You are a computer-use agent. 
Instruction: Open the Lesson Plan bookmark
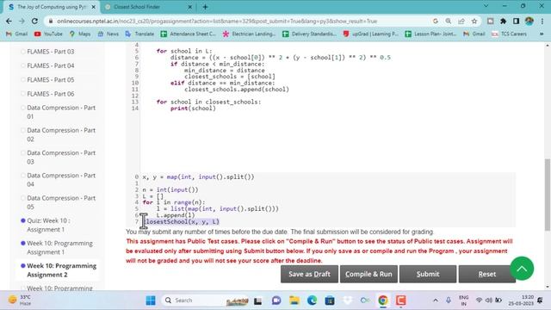coord(430,34)
